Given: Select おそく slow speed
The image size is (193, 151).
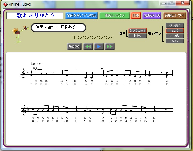Looking at the screenshot, I should pos(137,36).
